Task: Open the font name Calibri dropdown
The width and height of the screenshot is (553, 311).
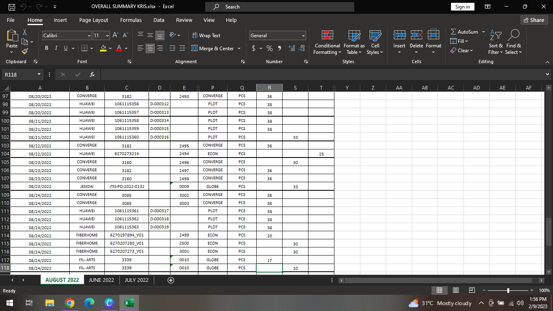Action: [89, 36]
